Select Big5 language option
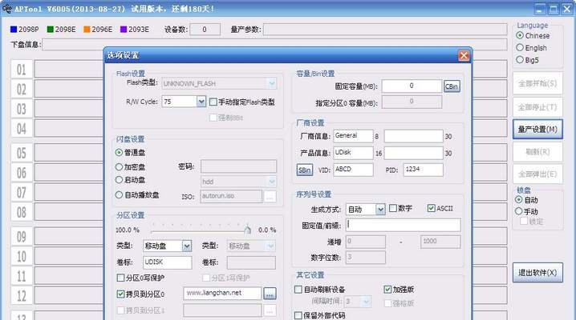 519,60
